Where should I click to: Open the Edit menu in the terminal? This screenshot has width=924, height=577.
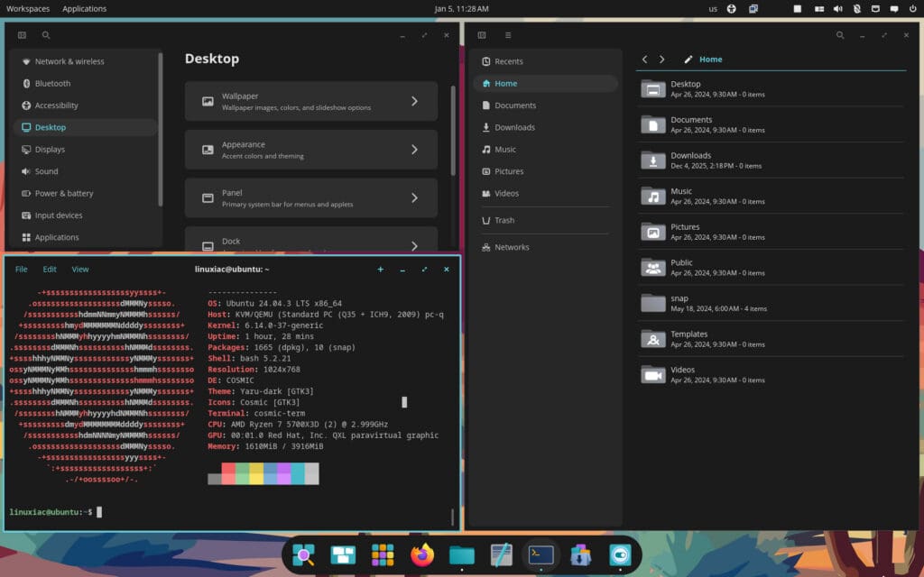[50, 269]
